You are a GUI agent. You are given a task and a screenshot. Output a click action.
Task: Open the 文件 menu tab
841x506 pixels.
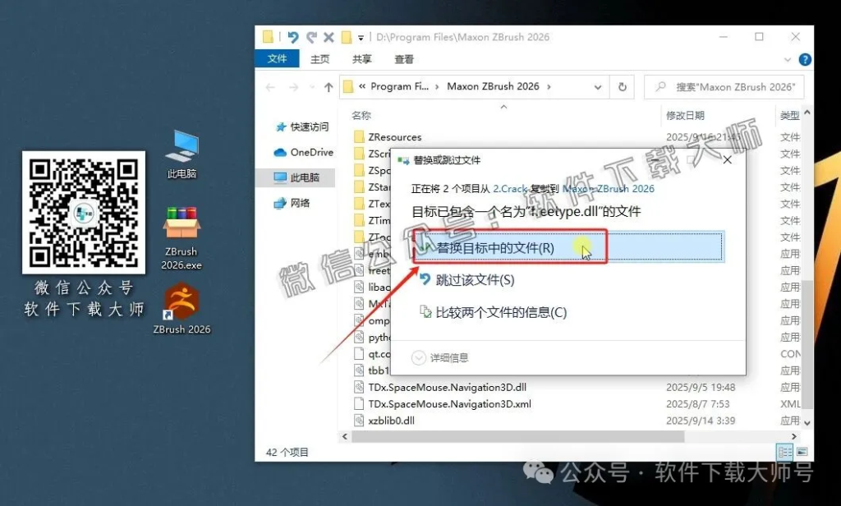277,59
